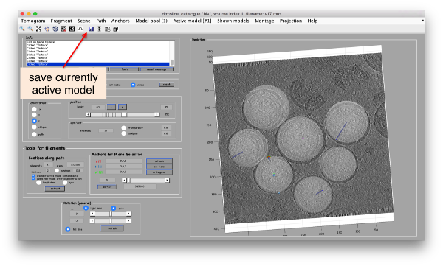Open the Projection menu

pos(291,21)
